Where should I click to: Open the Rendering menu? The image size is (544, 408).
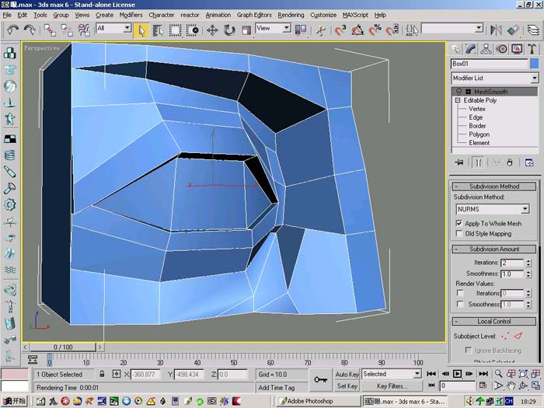click(291, 15)
